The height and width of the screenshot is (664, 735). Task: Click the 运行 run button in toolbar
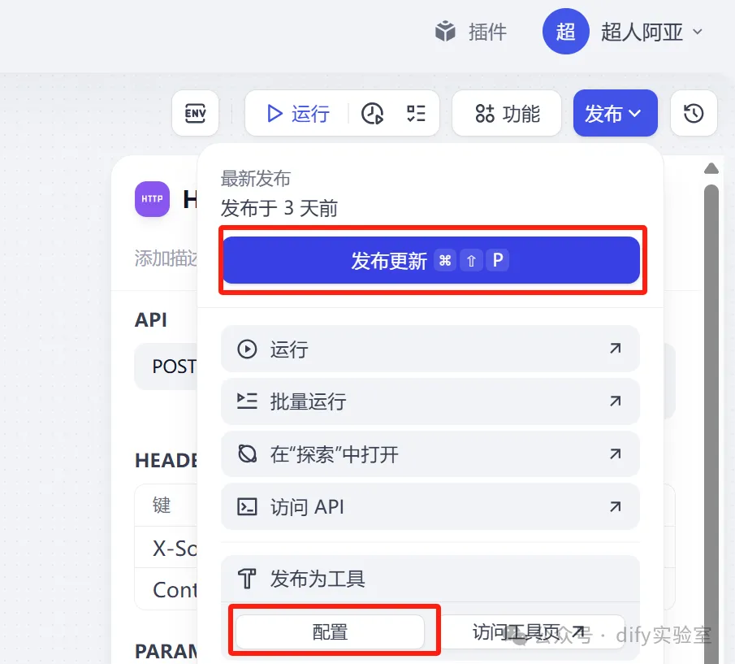(x=298, y=114)
